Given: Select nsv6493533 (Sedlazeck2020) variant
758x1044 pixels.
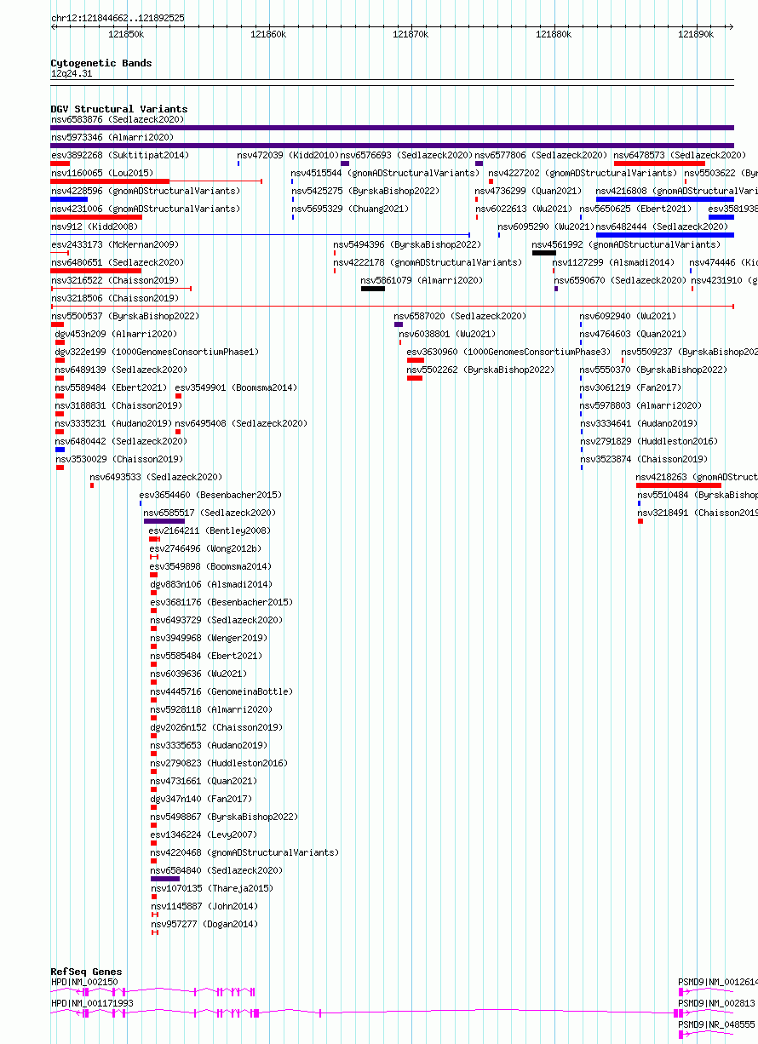Looking at the screenshot, I should tap(157, 477).
